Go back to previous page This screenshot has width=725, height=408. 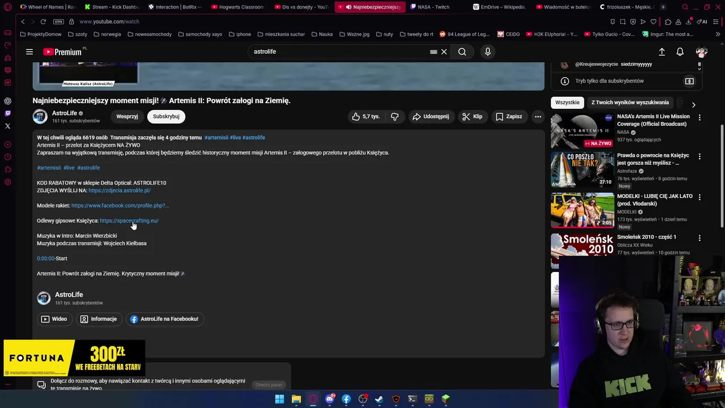pos(23,22)
